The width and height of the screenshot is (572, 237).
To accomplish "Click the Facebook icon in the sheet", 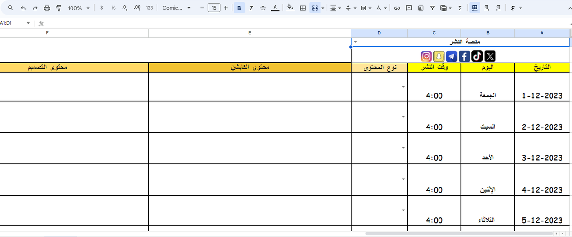I will (464, 56).
